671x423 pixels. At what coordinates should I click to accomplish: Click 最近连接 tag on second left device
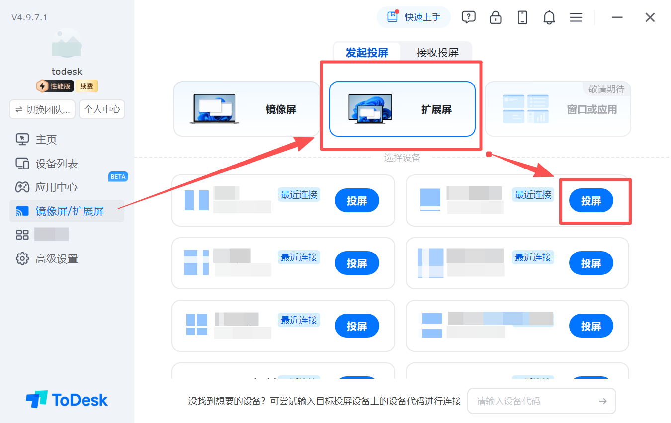(299, 257)
